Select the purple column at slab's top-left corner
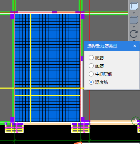This screenshot has width=140, height=144. point(12,16)
